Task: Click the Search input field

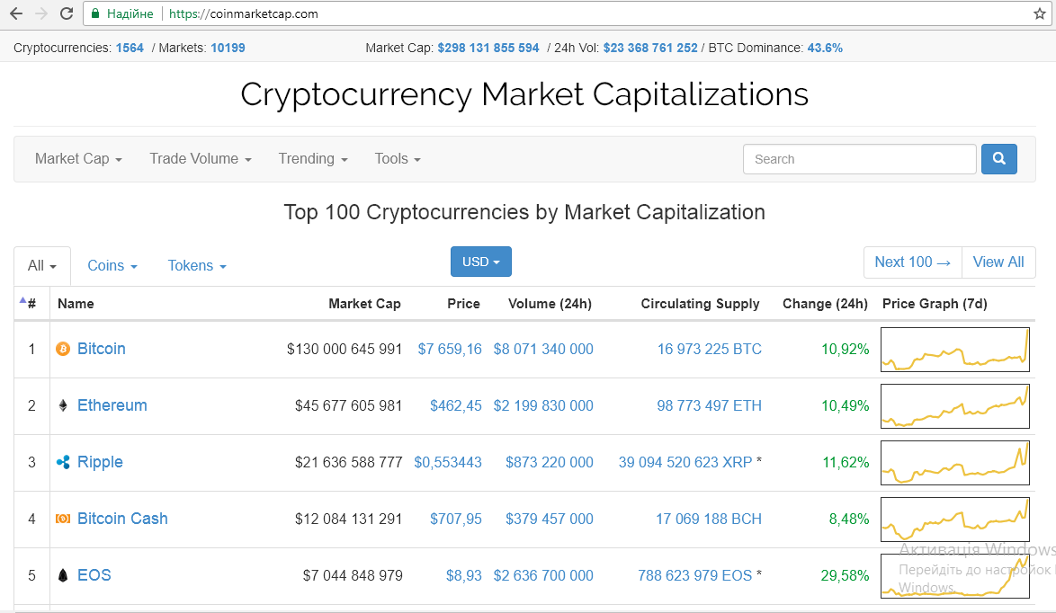Action: pyautogui.click(x=859, y=159)
